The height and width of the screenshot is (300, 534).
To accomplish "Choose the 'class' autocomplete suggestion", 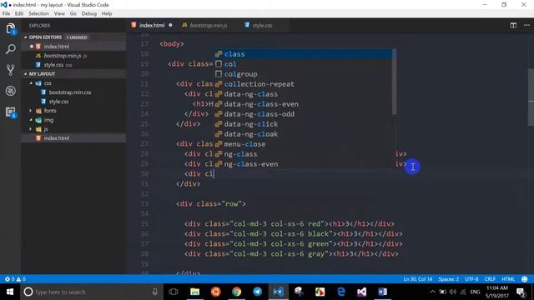I will (303, 54).
